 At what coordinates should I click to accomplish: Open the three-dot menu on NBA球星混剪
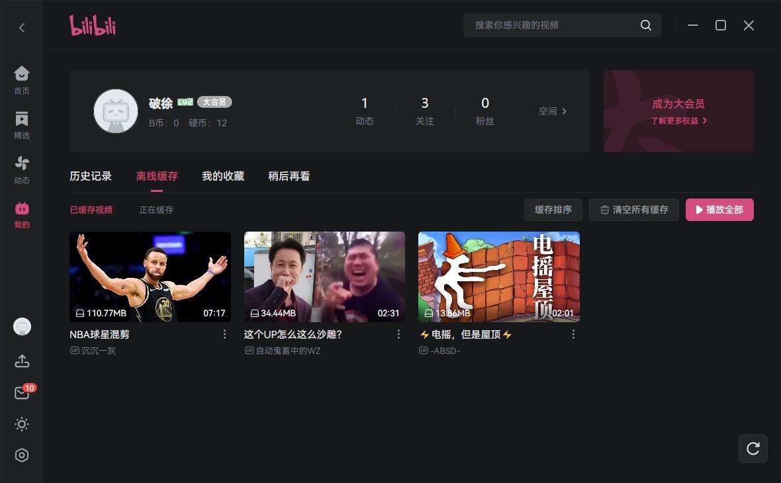(x=224, y=334)
